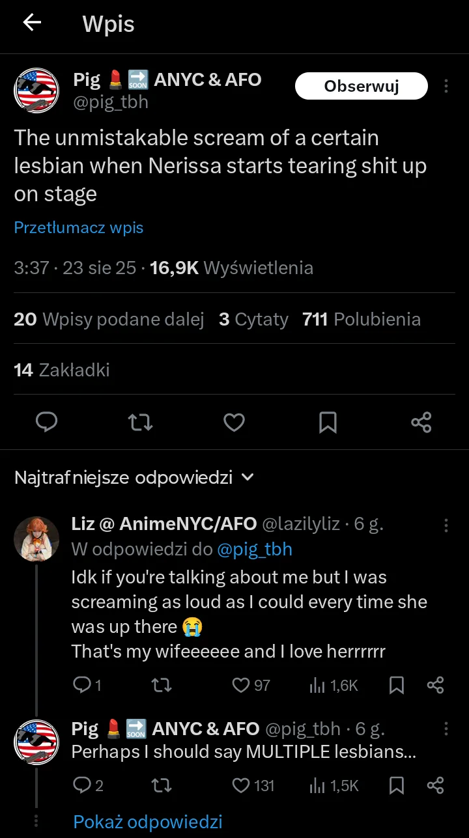Share Liz's reply
This screenshot has height=838, width=469.
(x=435, y=685)
